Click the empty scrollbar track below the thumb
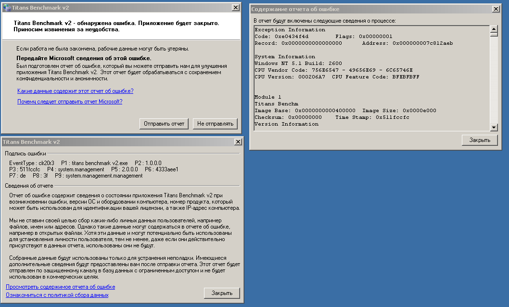This screenshot has height=307, width=509. point(494,82)
